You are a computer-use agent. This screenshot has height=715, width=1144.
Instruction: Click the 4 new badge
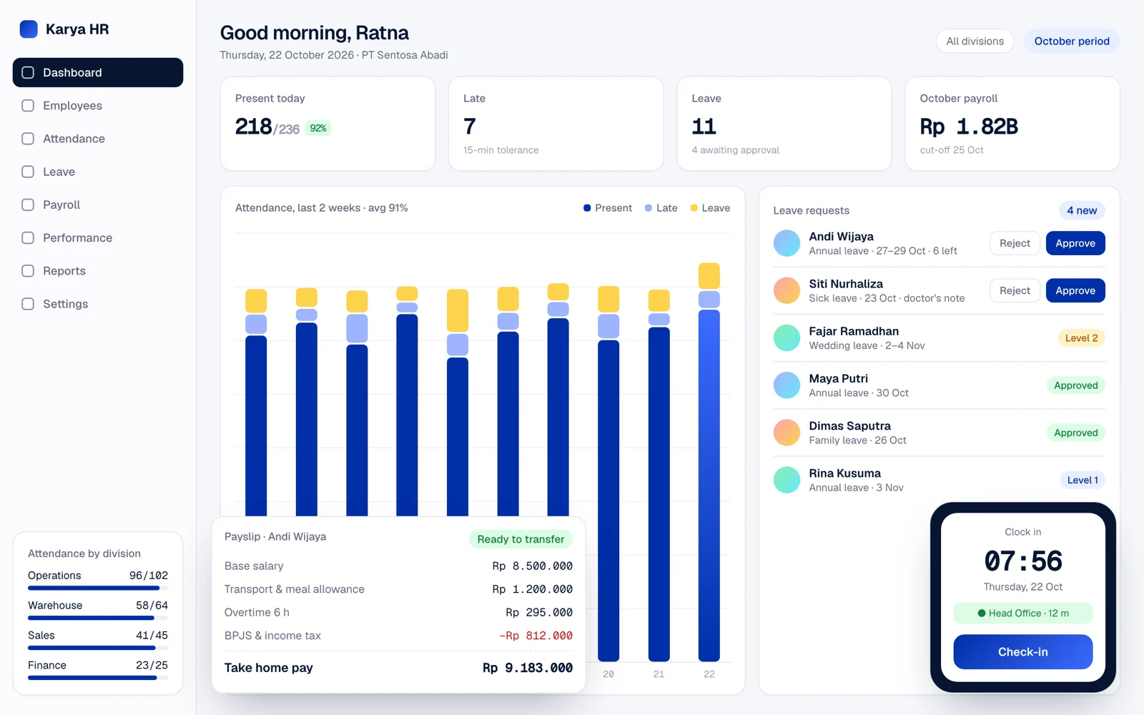pos(1082,210)
